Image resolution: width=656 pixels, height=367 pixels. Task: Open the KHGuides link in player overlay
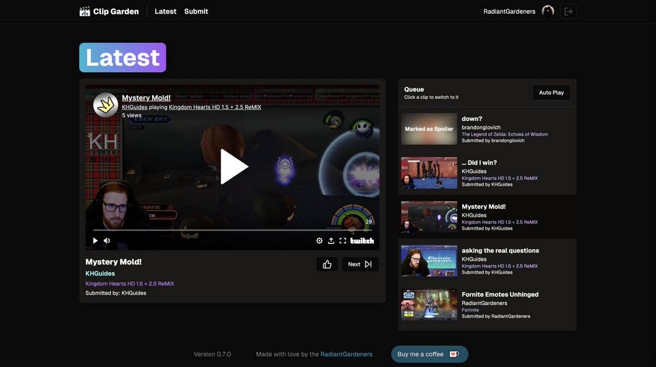134,107
